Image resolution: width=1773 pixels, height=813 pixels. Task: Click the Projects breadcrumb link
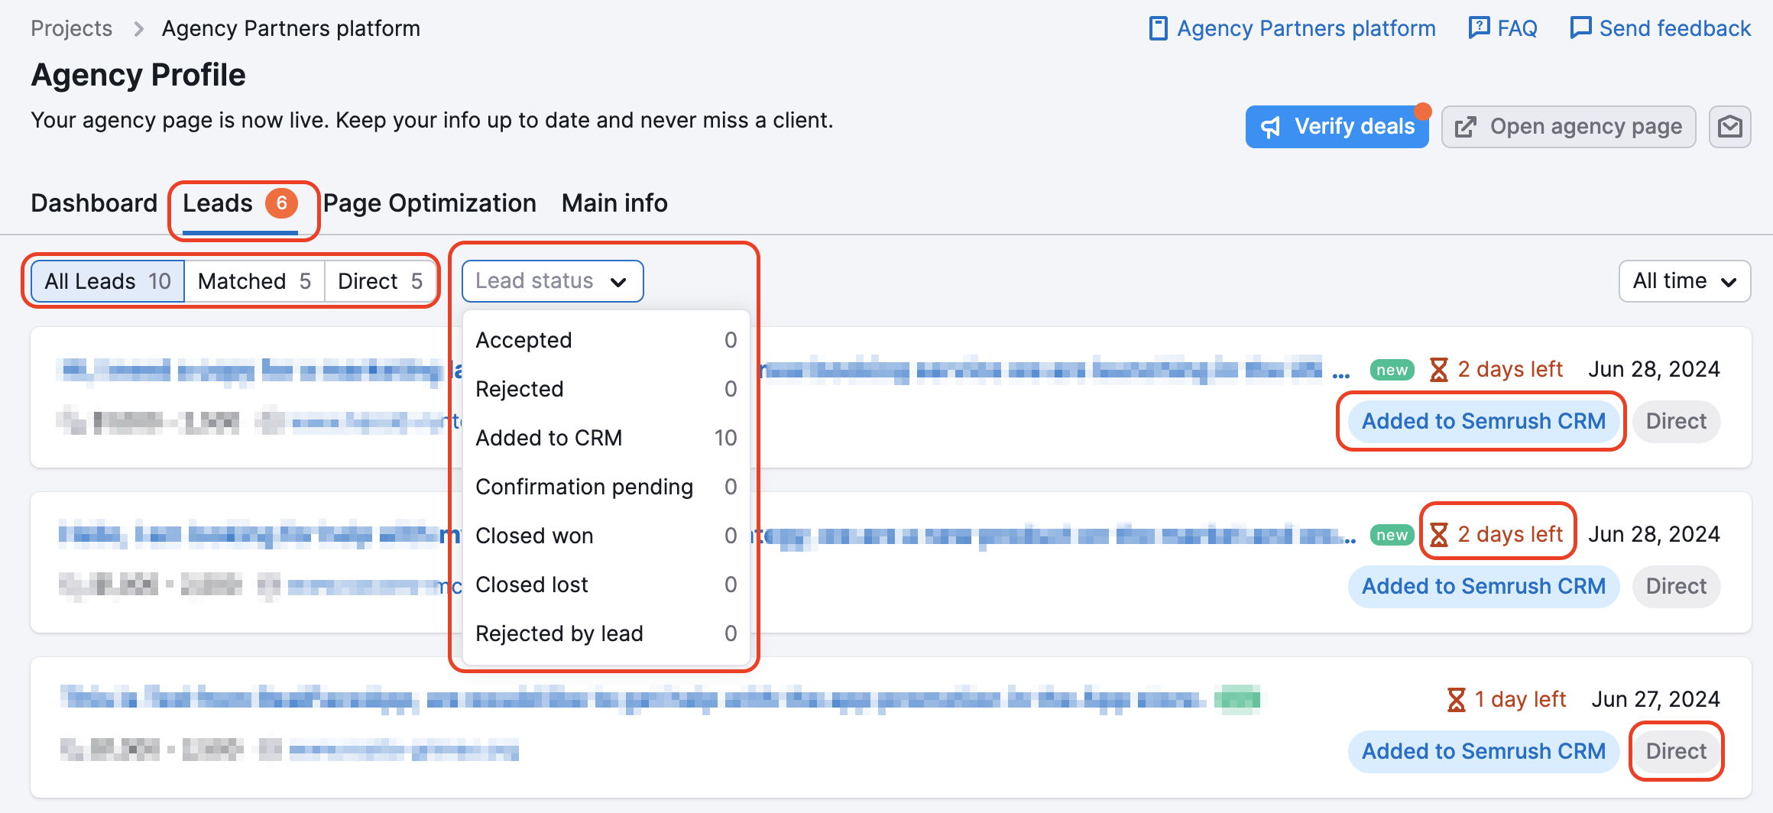pos(71,28)
